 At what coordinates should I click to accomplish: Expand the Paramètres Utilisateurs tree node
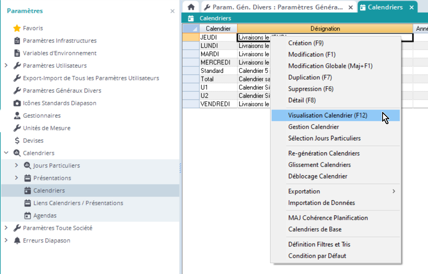click(6, 66)
